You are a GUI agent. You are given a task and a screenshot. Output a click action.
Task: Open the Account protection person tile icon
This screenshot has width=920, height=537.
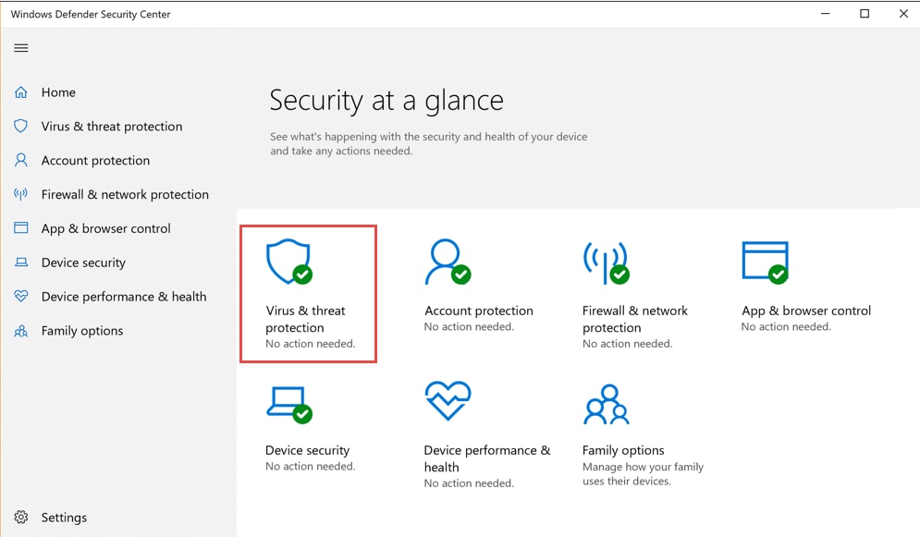[x=446, y=262]
